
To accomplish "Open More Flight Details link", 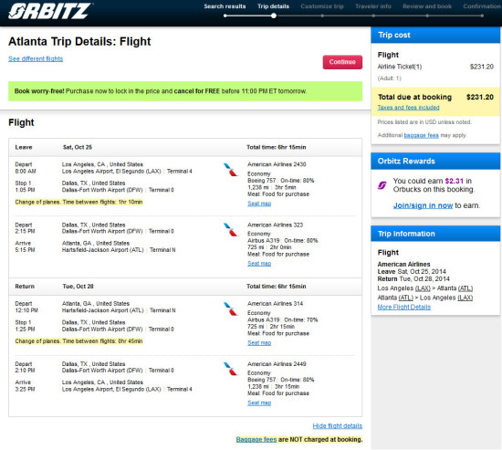I will pos(404,307).
